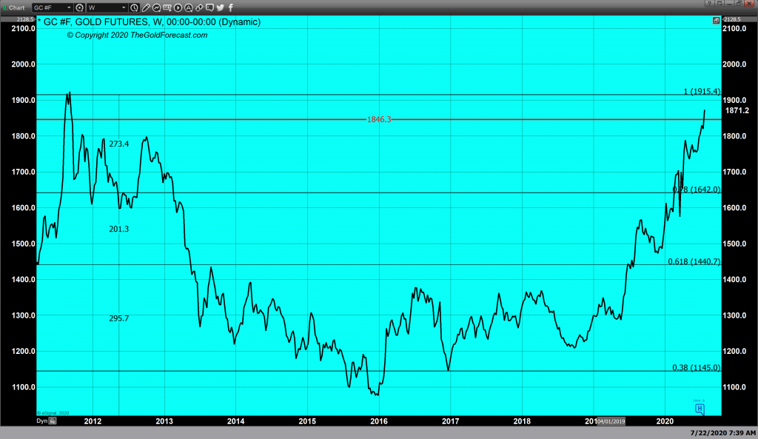Open the help question mark menu top right
Image resolution: width=758 pixels, height=439 pixels.
click(x=710, y=4)
